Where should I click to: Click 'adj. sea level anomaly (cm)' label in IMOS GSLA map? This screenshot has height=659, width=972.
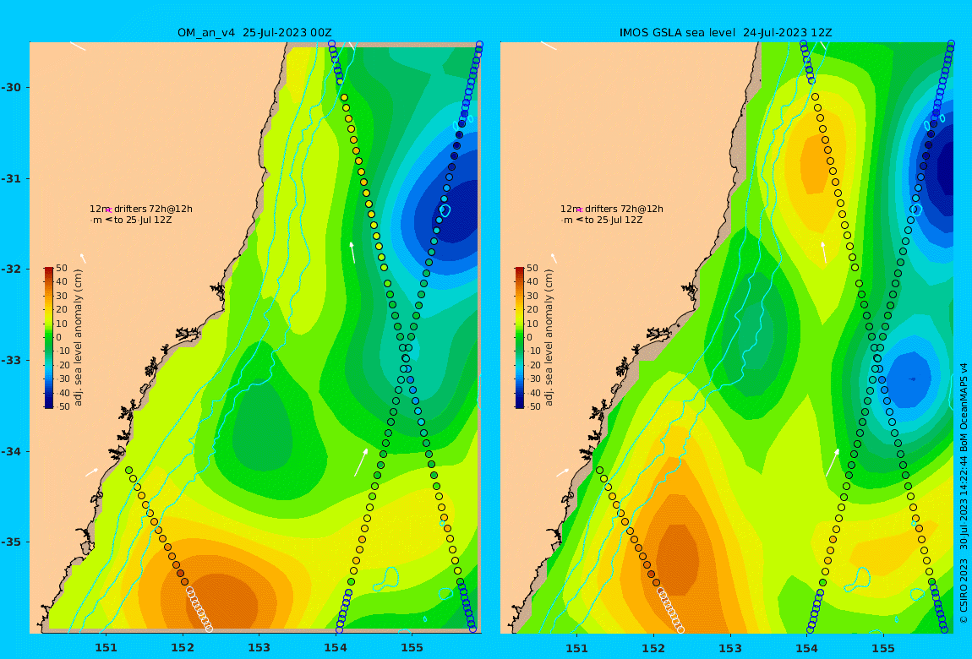click(x=549, y=338)
